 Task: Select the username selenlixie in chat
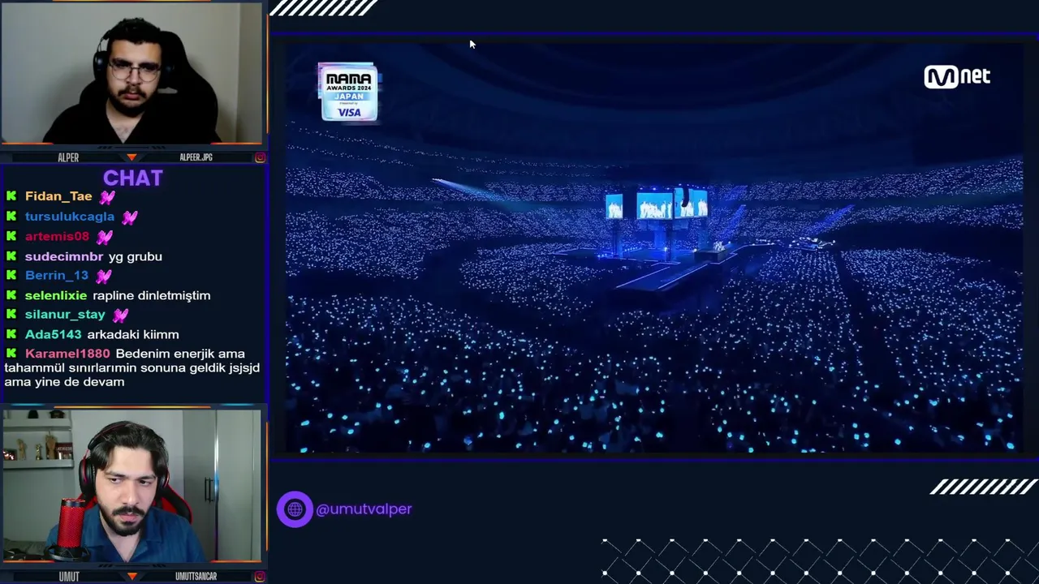pyautogui.click(x=56, y=295)
